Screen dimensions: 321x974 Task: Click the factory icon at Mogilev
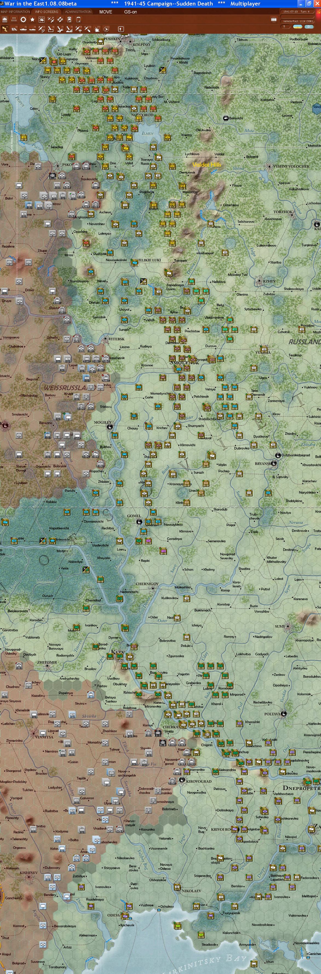click(x=110, y=427)
